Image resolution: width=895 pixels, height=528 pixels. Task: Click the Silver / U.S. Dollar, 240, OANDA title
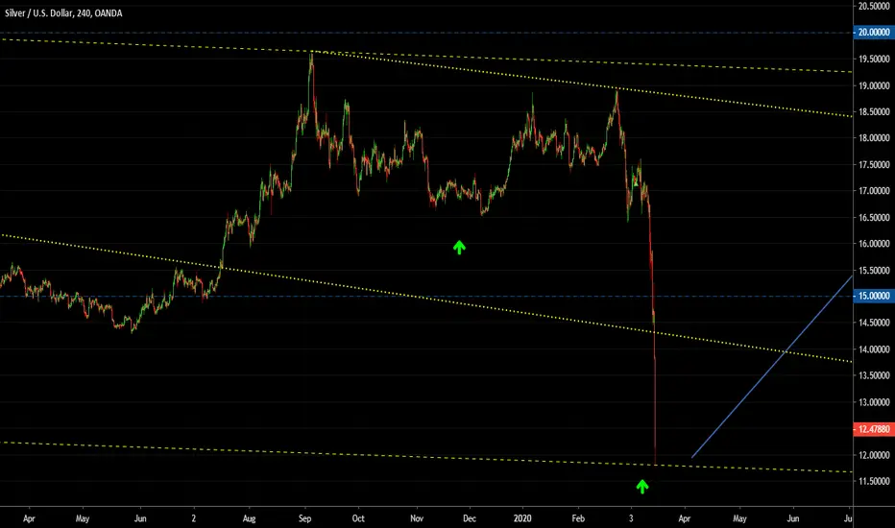[x=63, y=13]
